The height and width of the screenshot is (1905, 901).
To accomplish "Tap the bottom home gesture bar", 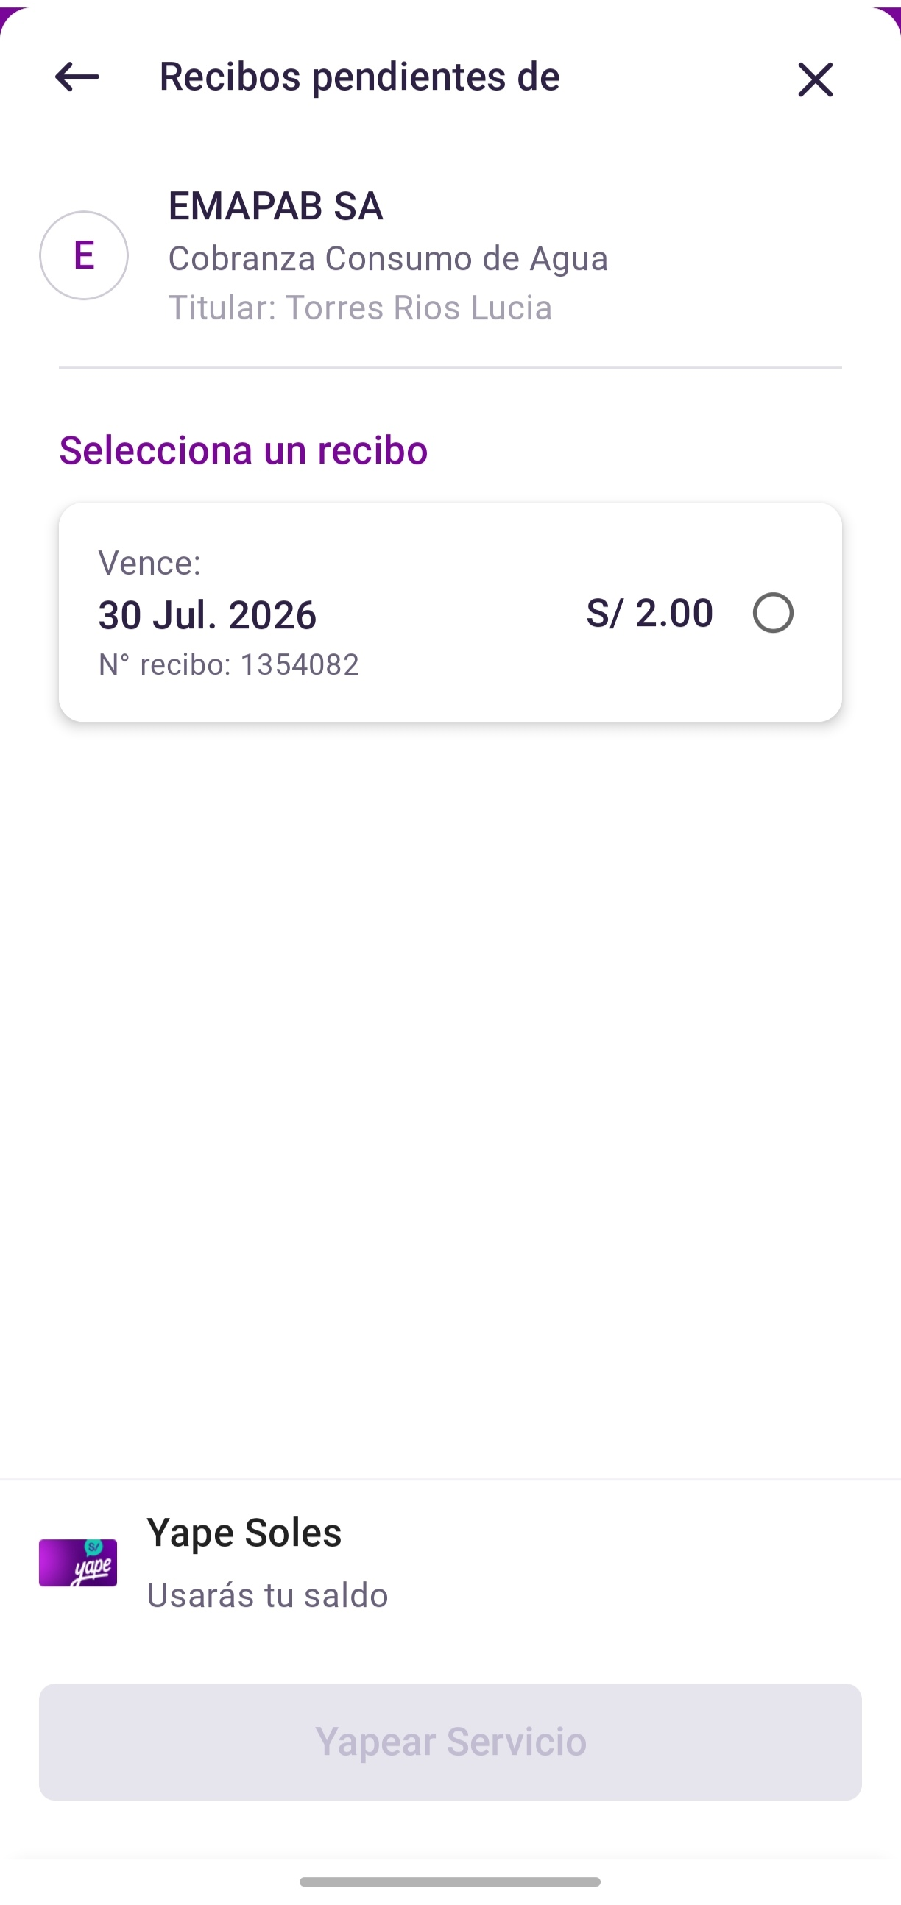I will point(451,1881).
